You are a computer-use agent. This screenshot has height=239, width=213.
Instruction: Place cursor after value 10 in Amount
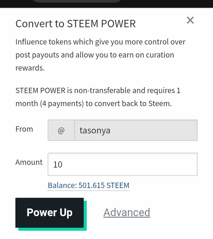coord(63,165)
